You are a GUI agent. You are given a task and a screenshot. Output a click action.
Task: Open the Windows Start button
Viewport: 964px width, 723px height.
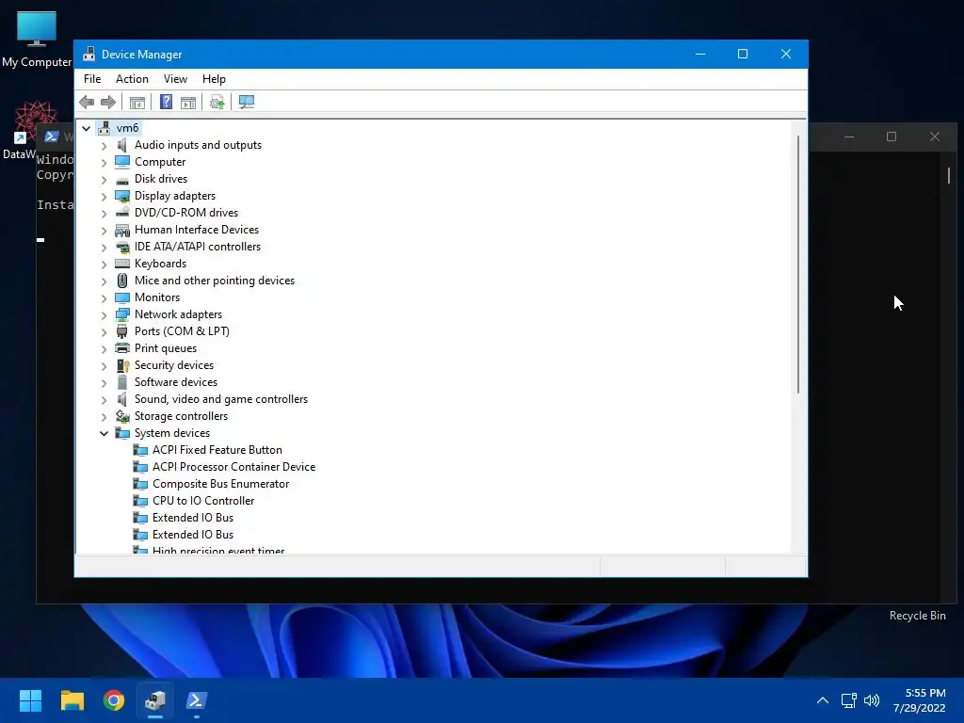pos(30,700)
